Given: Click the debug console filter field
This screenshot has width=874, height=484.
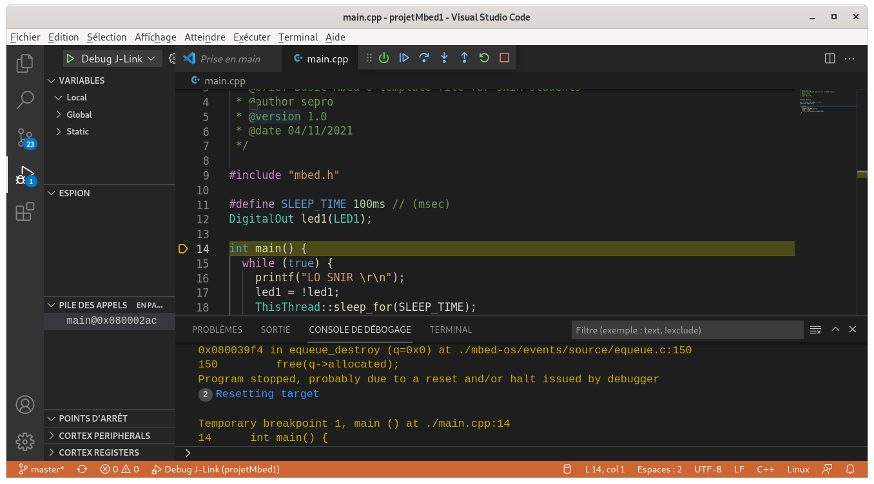Looking at the screenshot, I should 687,330.
